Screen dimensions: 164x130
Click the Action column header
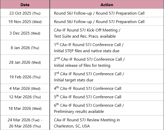point(107,5)
